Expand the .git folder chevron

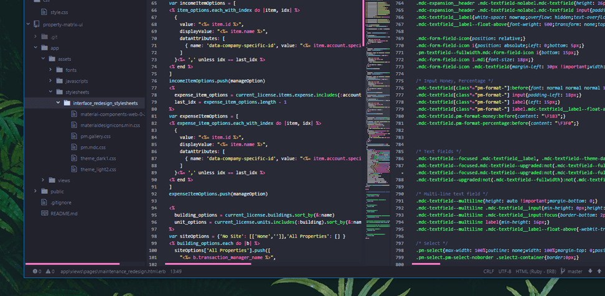pos(35,37)
